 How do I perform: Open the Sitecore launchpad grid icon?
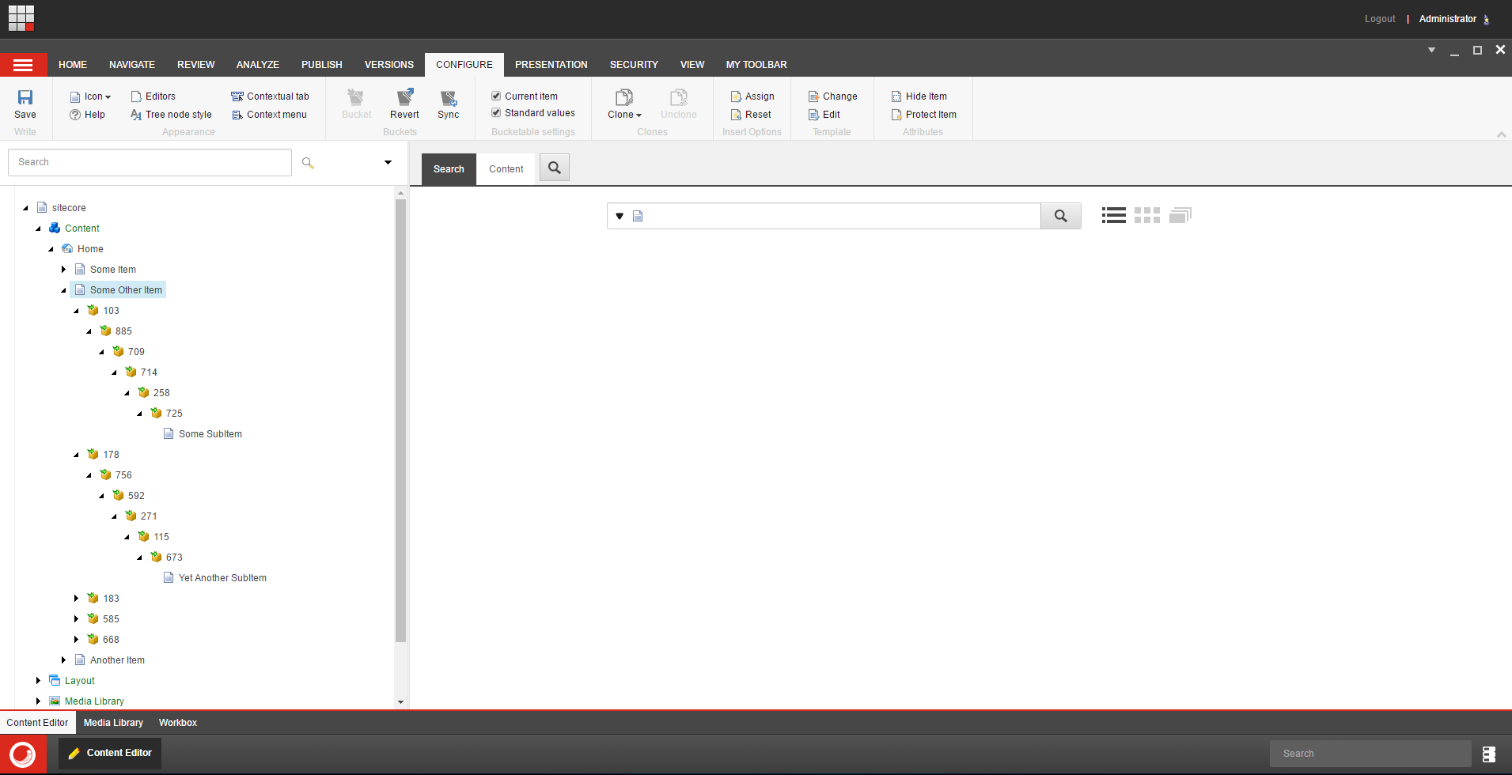click(21, 18)
